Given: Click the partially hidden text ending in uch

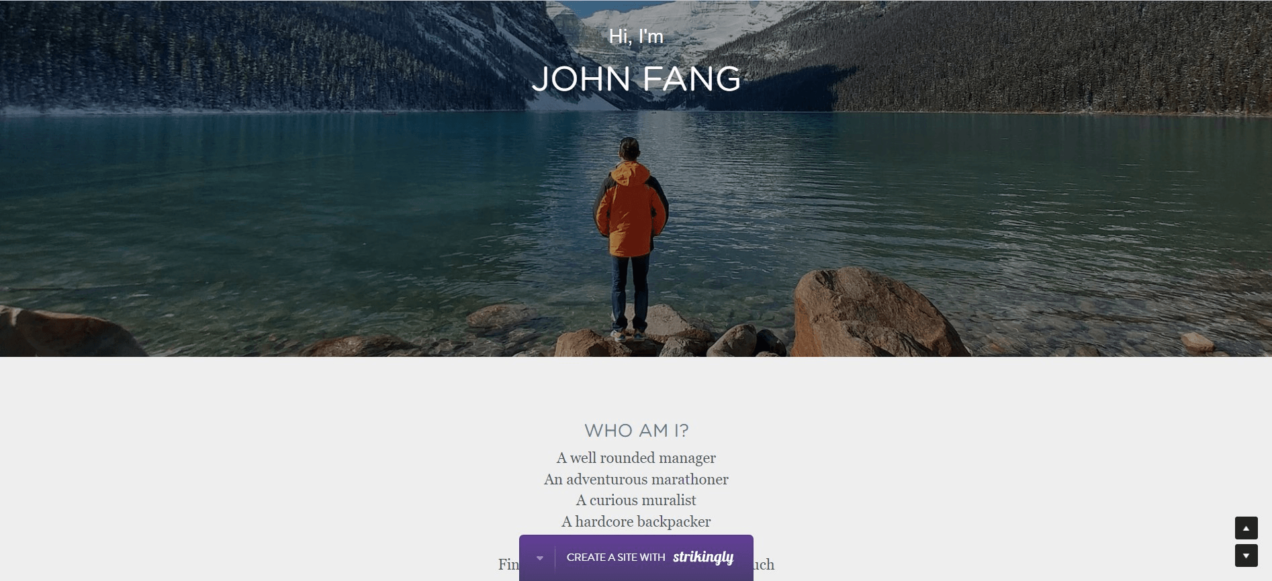Looking at the screenshot, I should [x=764, y=565].
